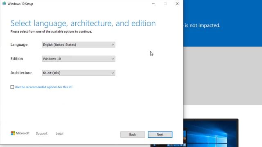Click the Microsoft logo in the footer
This screenshot has width=262, height=147.
coord(20,133)
